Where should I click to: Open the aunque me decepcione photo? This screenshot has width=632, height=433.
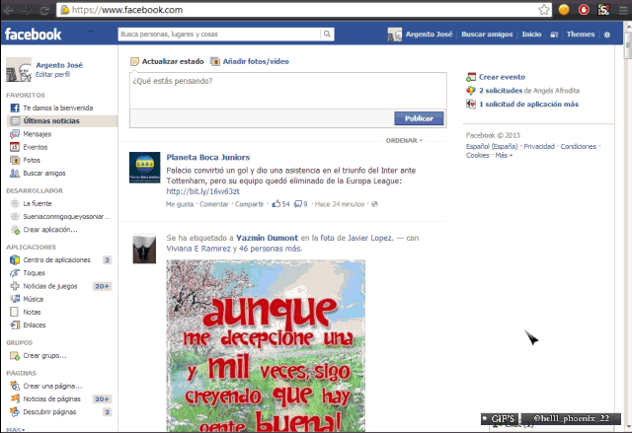[x=266, y=346]
